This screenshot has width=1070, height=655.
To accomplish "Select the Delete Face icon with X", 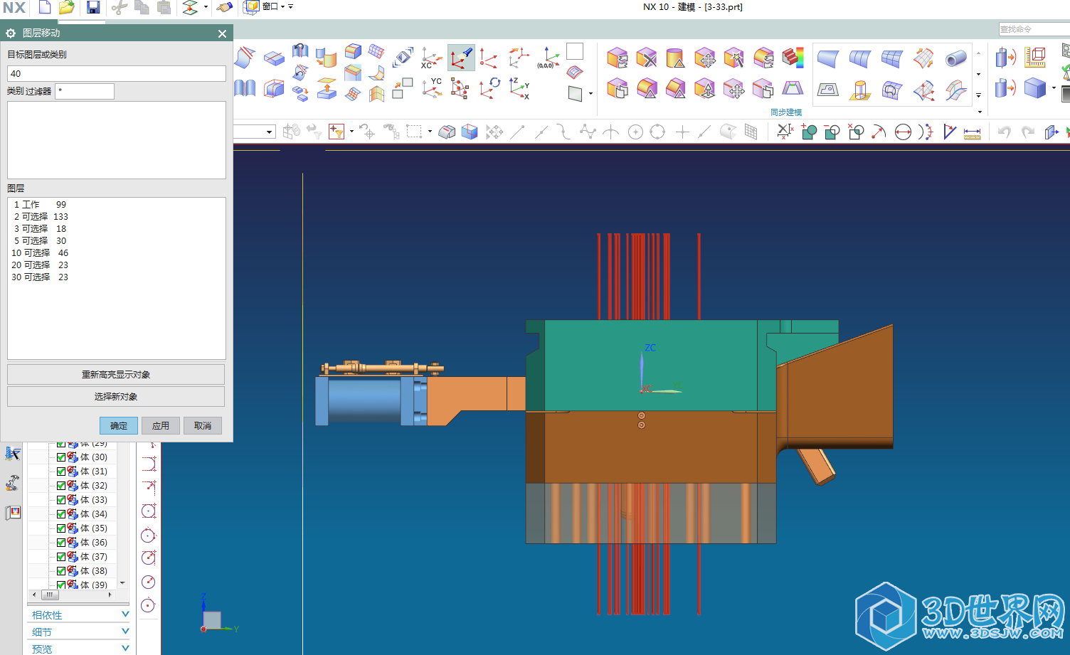I will (646, 58).
